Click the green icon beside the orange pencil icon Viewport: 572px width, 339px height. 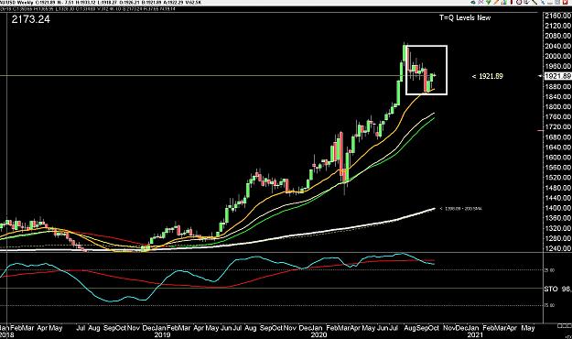tap(489, 2)
